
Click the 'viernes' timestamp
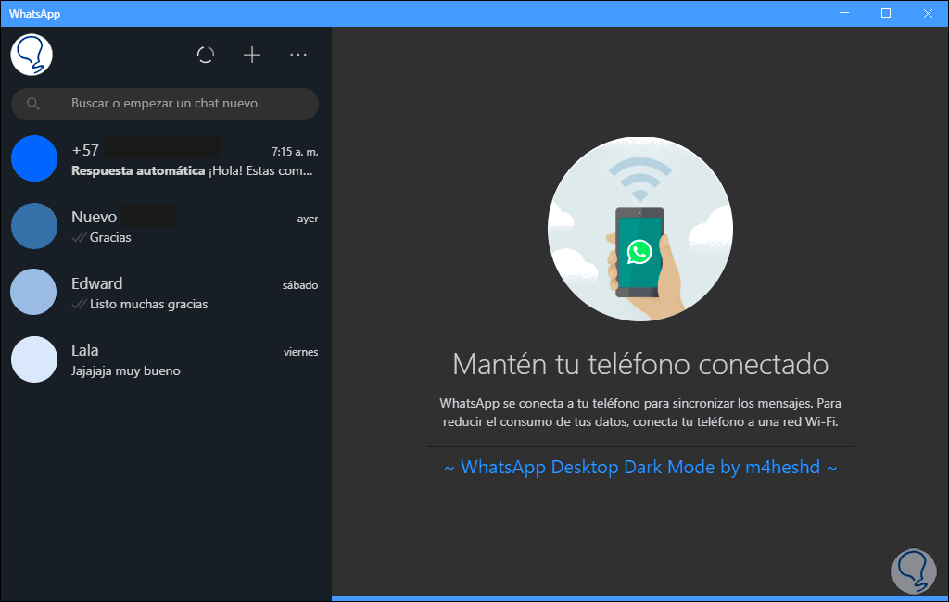301,352
